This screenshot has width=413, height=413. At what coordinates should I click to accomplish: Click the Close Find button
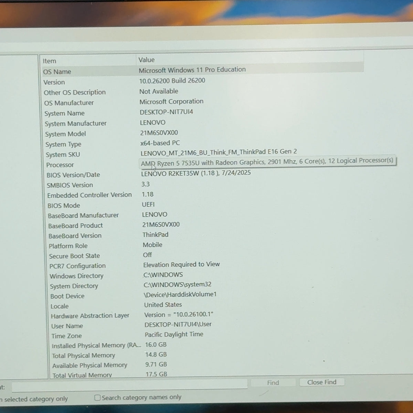pos(322,382)
